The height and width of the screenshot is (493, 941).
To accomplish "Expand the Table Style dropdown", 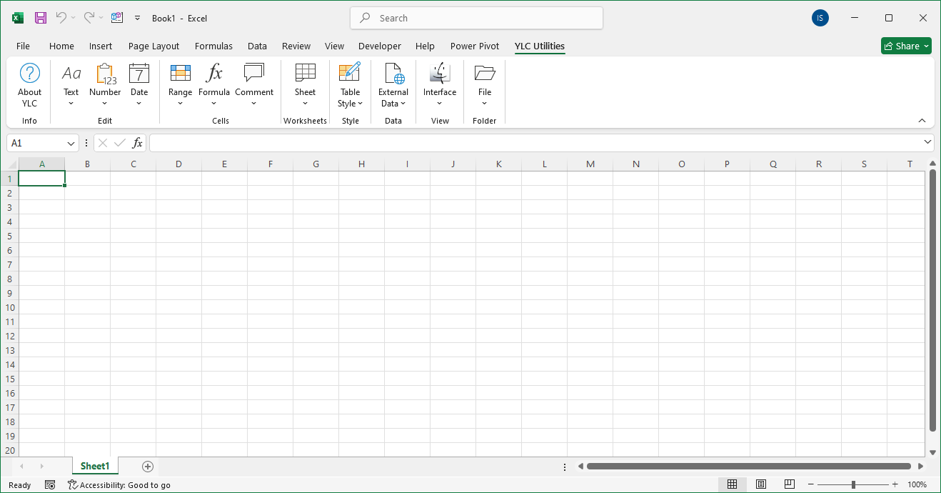I will coord(351,103).
